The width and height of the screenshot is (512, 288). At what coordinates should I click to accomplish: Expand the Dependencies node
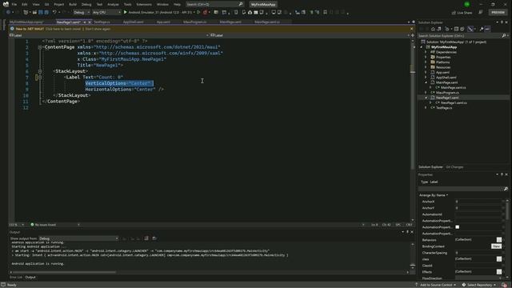(x=426, y=52)
